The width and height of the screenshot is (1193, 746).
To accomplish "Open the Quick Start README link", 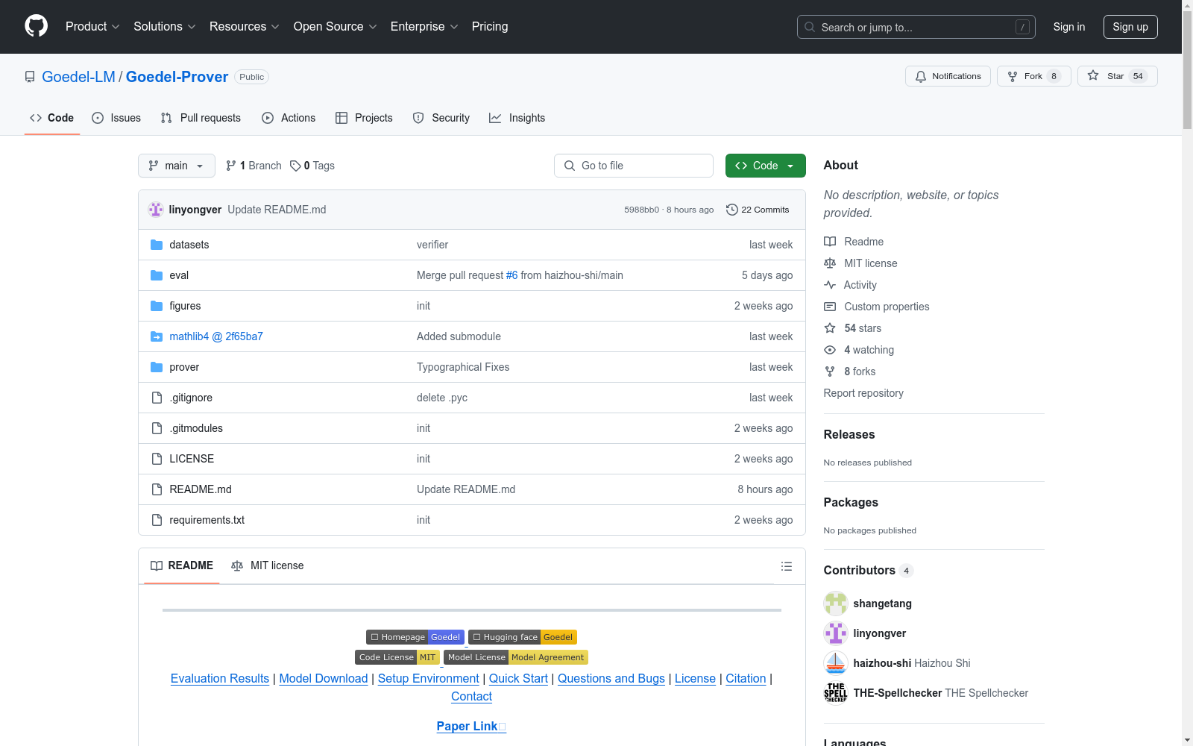I will (x=518, y=678).
